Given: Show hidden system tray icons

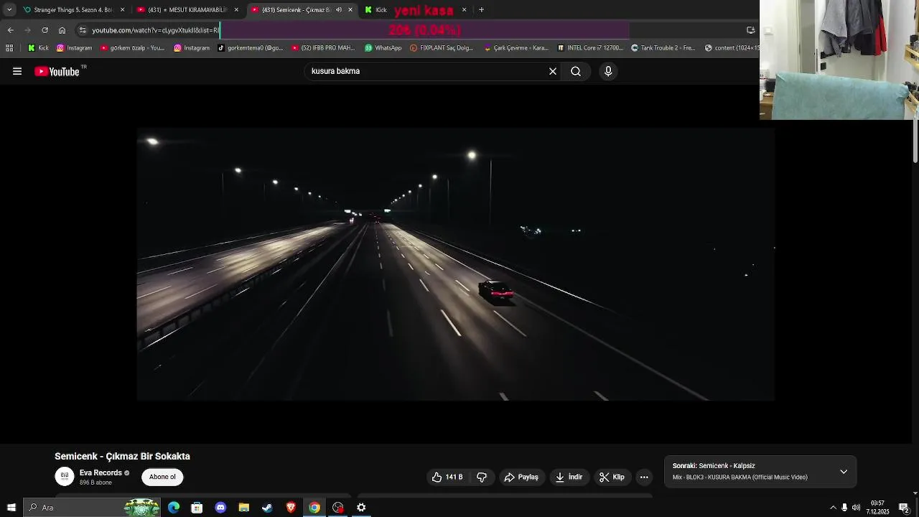Looking at the screenshot, I should [x=833, y=508].
